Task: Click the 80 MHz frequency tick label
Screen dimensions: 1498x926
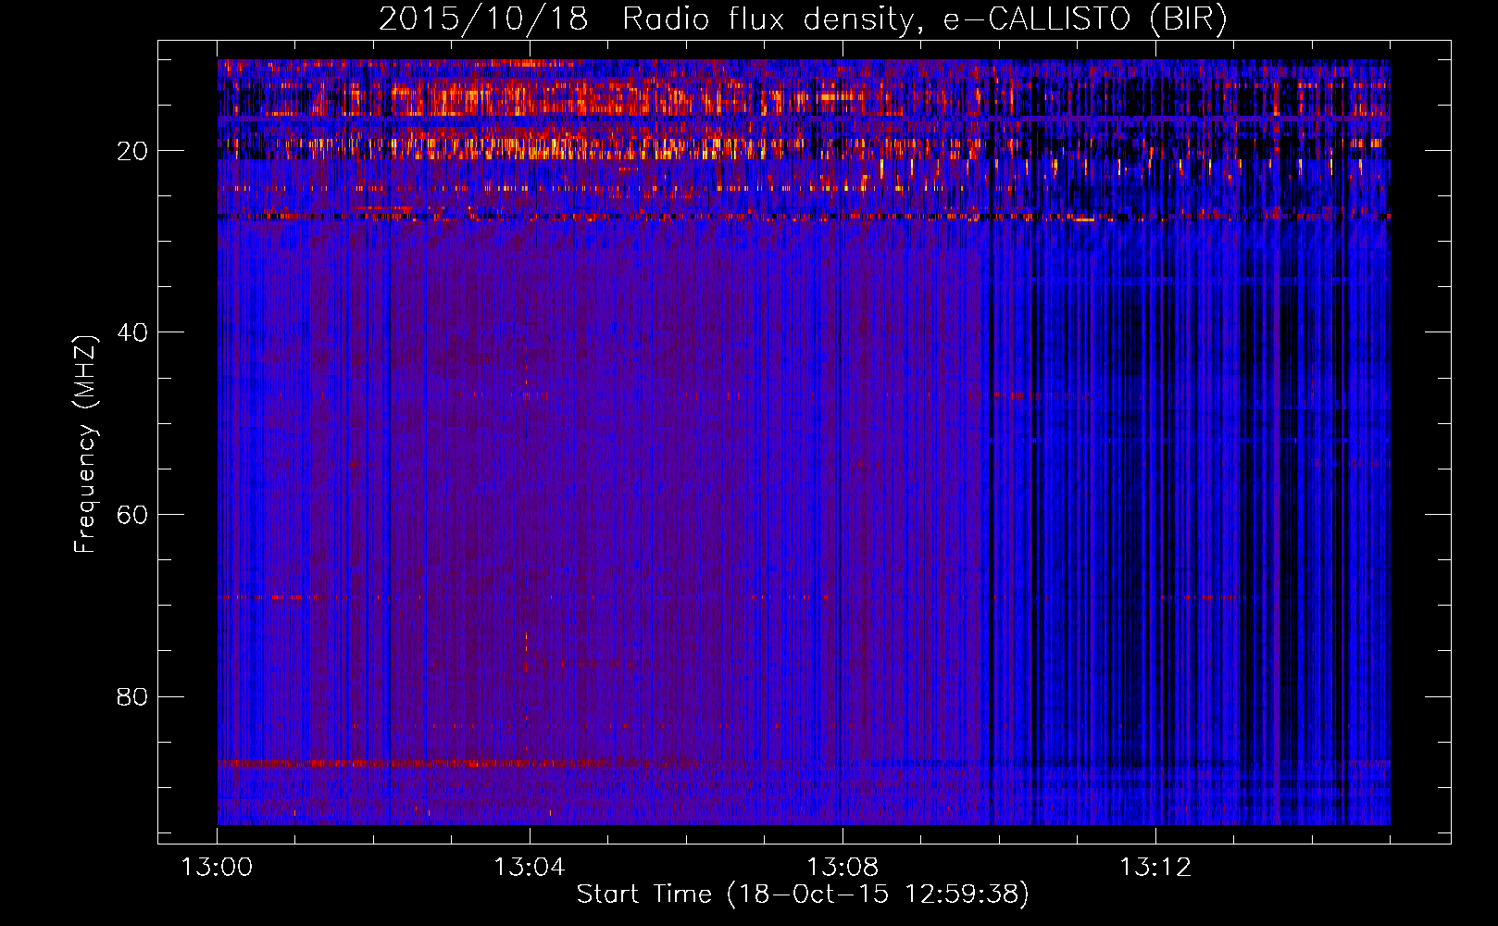Action: click(132, 696)
